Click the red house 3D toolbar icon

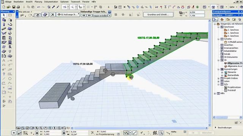183,7
